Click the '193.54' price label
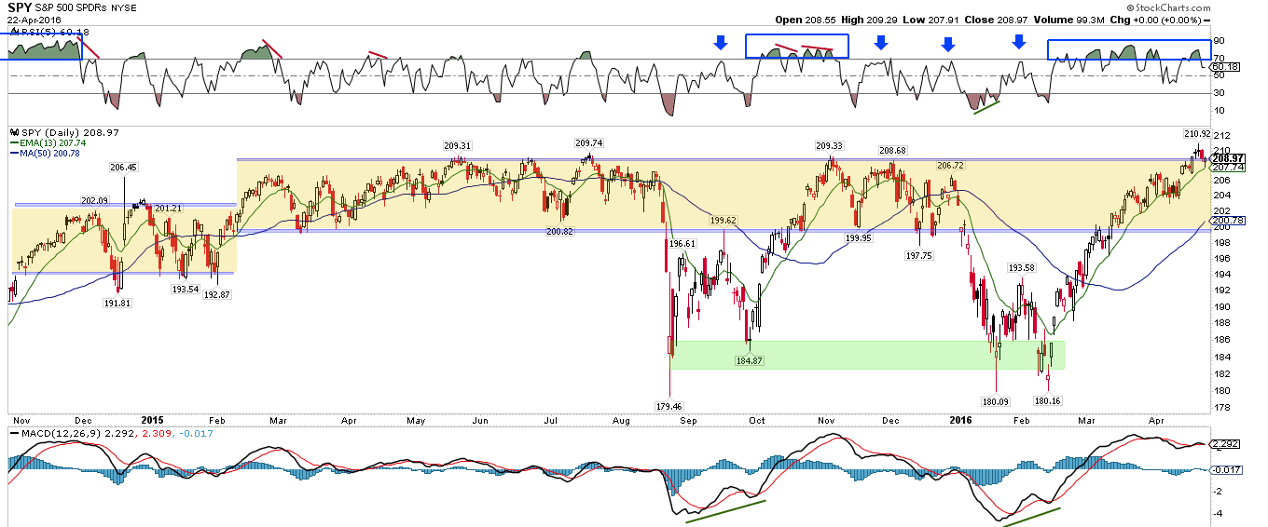This screenshot has width=1268, height=527. tap(186, 290)
